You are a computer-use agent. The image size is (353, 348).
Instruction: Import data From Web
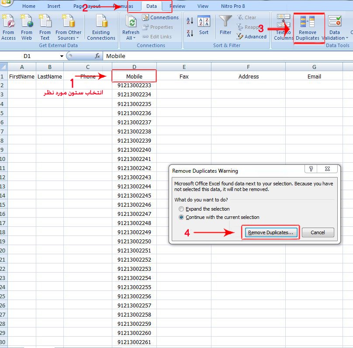click(x=27, y=27)
